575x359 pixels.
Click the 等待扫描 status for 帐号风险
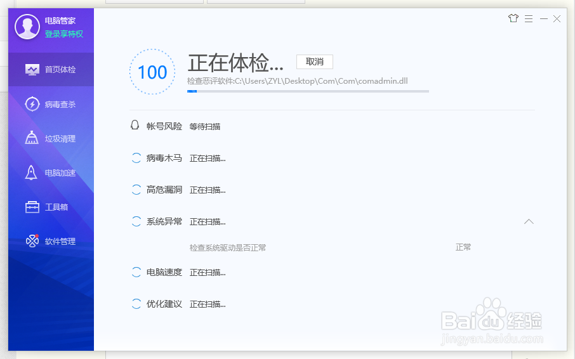204,127
